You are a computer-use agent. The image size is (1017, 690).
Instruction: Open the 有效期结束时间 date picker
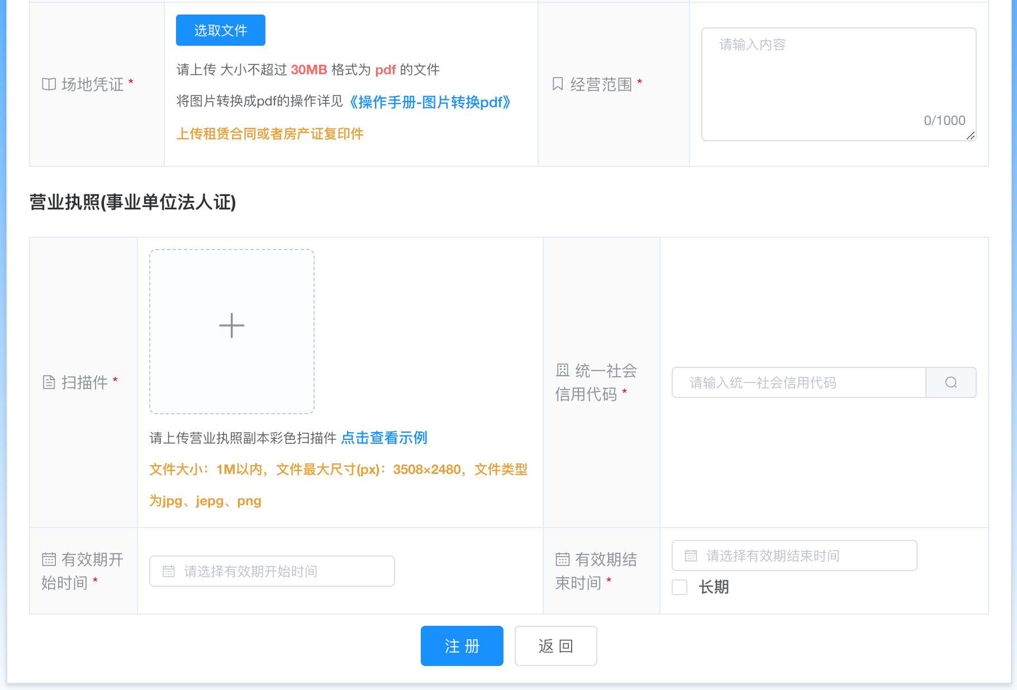point(794,555)
